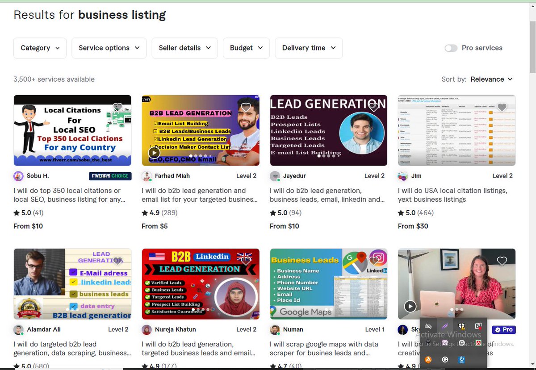Open Numan seller name link
This screenshot has height=370, width=536.
click(x=293, y=329)
